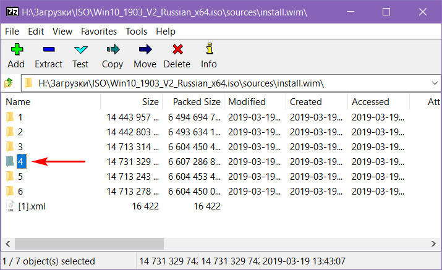Click packed size 6 494 694
Screen dimensions: 442x270
(x=194, y=117)
